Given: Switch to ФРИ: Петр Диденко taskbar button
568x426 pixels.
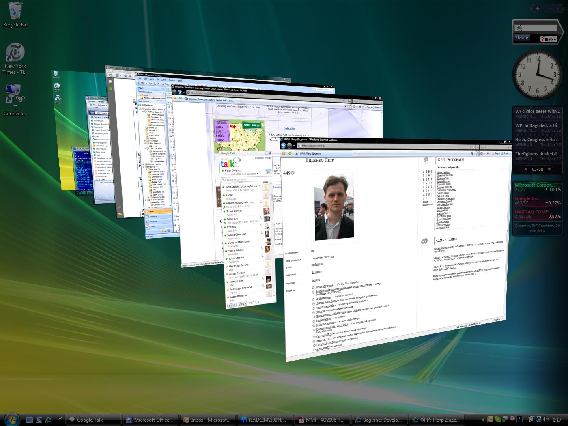Looking at the screenshot, I should pyautogui.click(x=437, y=420).
